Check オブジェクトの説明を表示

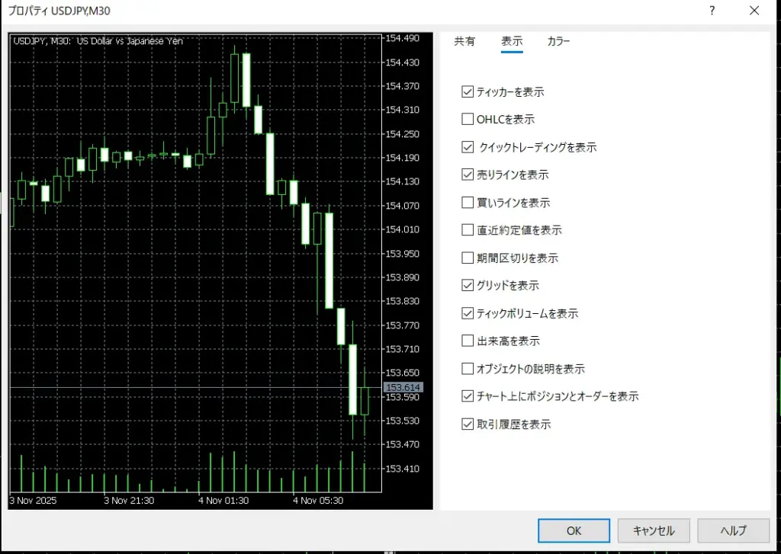(x=468, y=368)
